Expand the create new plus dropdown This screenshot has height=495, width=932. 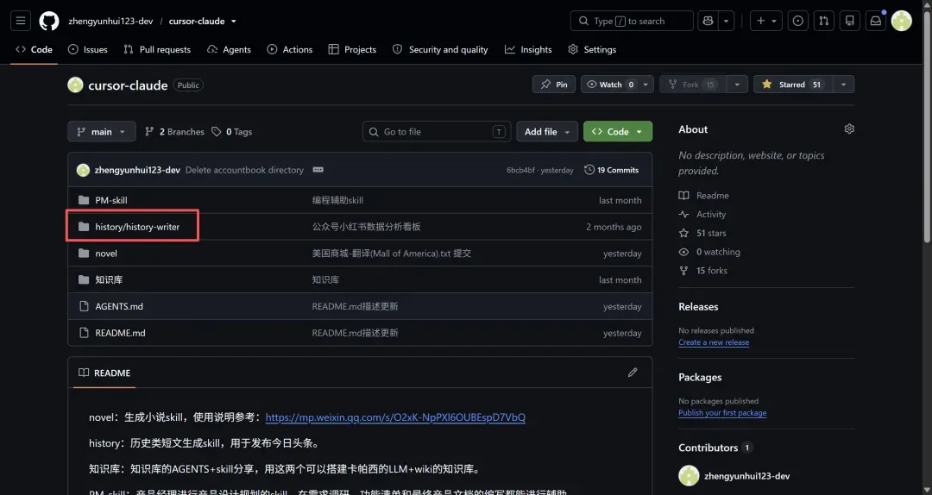pos(766,21)
